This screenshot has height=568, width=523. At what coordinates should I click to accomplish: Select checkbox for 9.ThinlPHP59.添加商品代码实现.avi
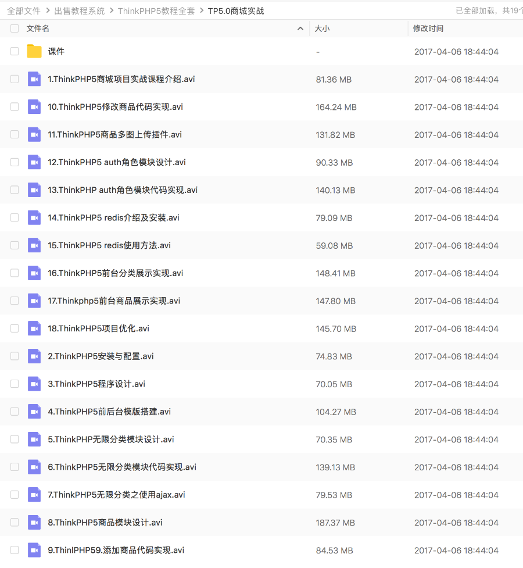click(15, 550)
